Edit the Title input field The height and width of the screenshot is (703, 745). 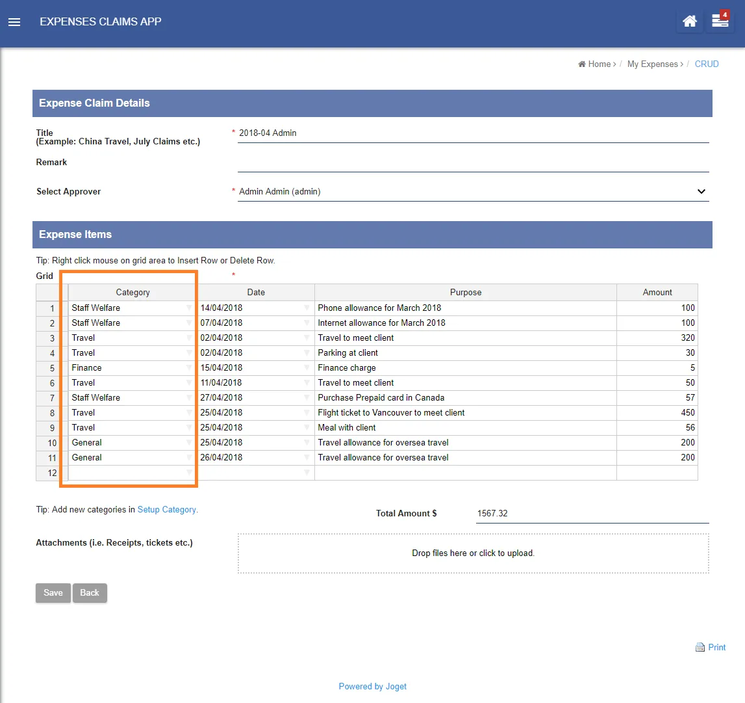[474, 133]
